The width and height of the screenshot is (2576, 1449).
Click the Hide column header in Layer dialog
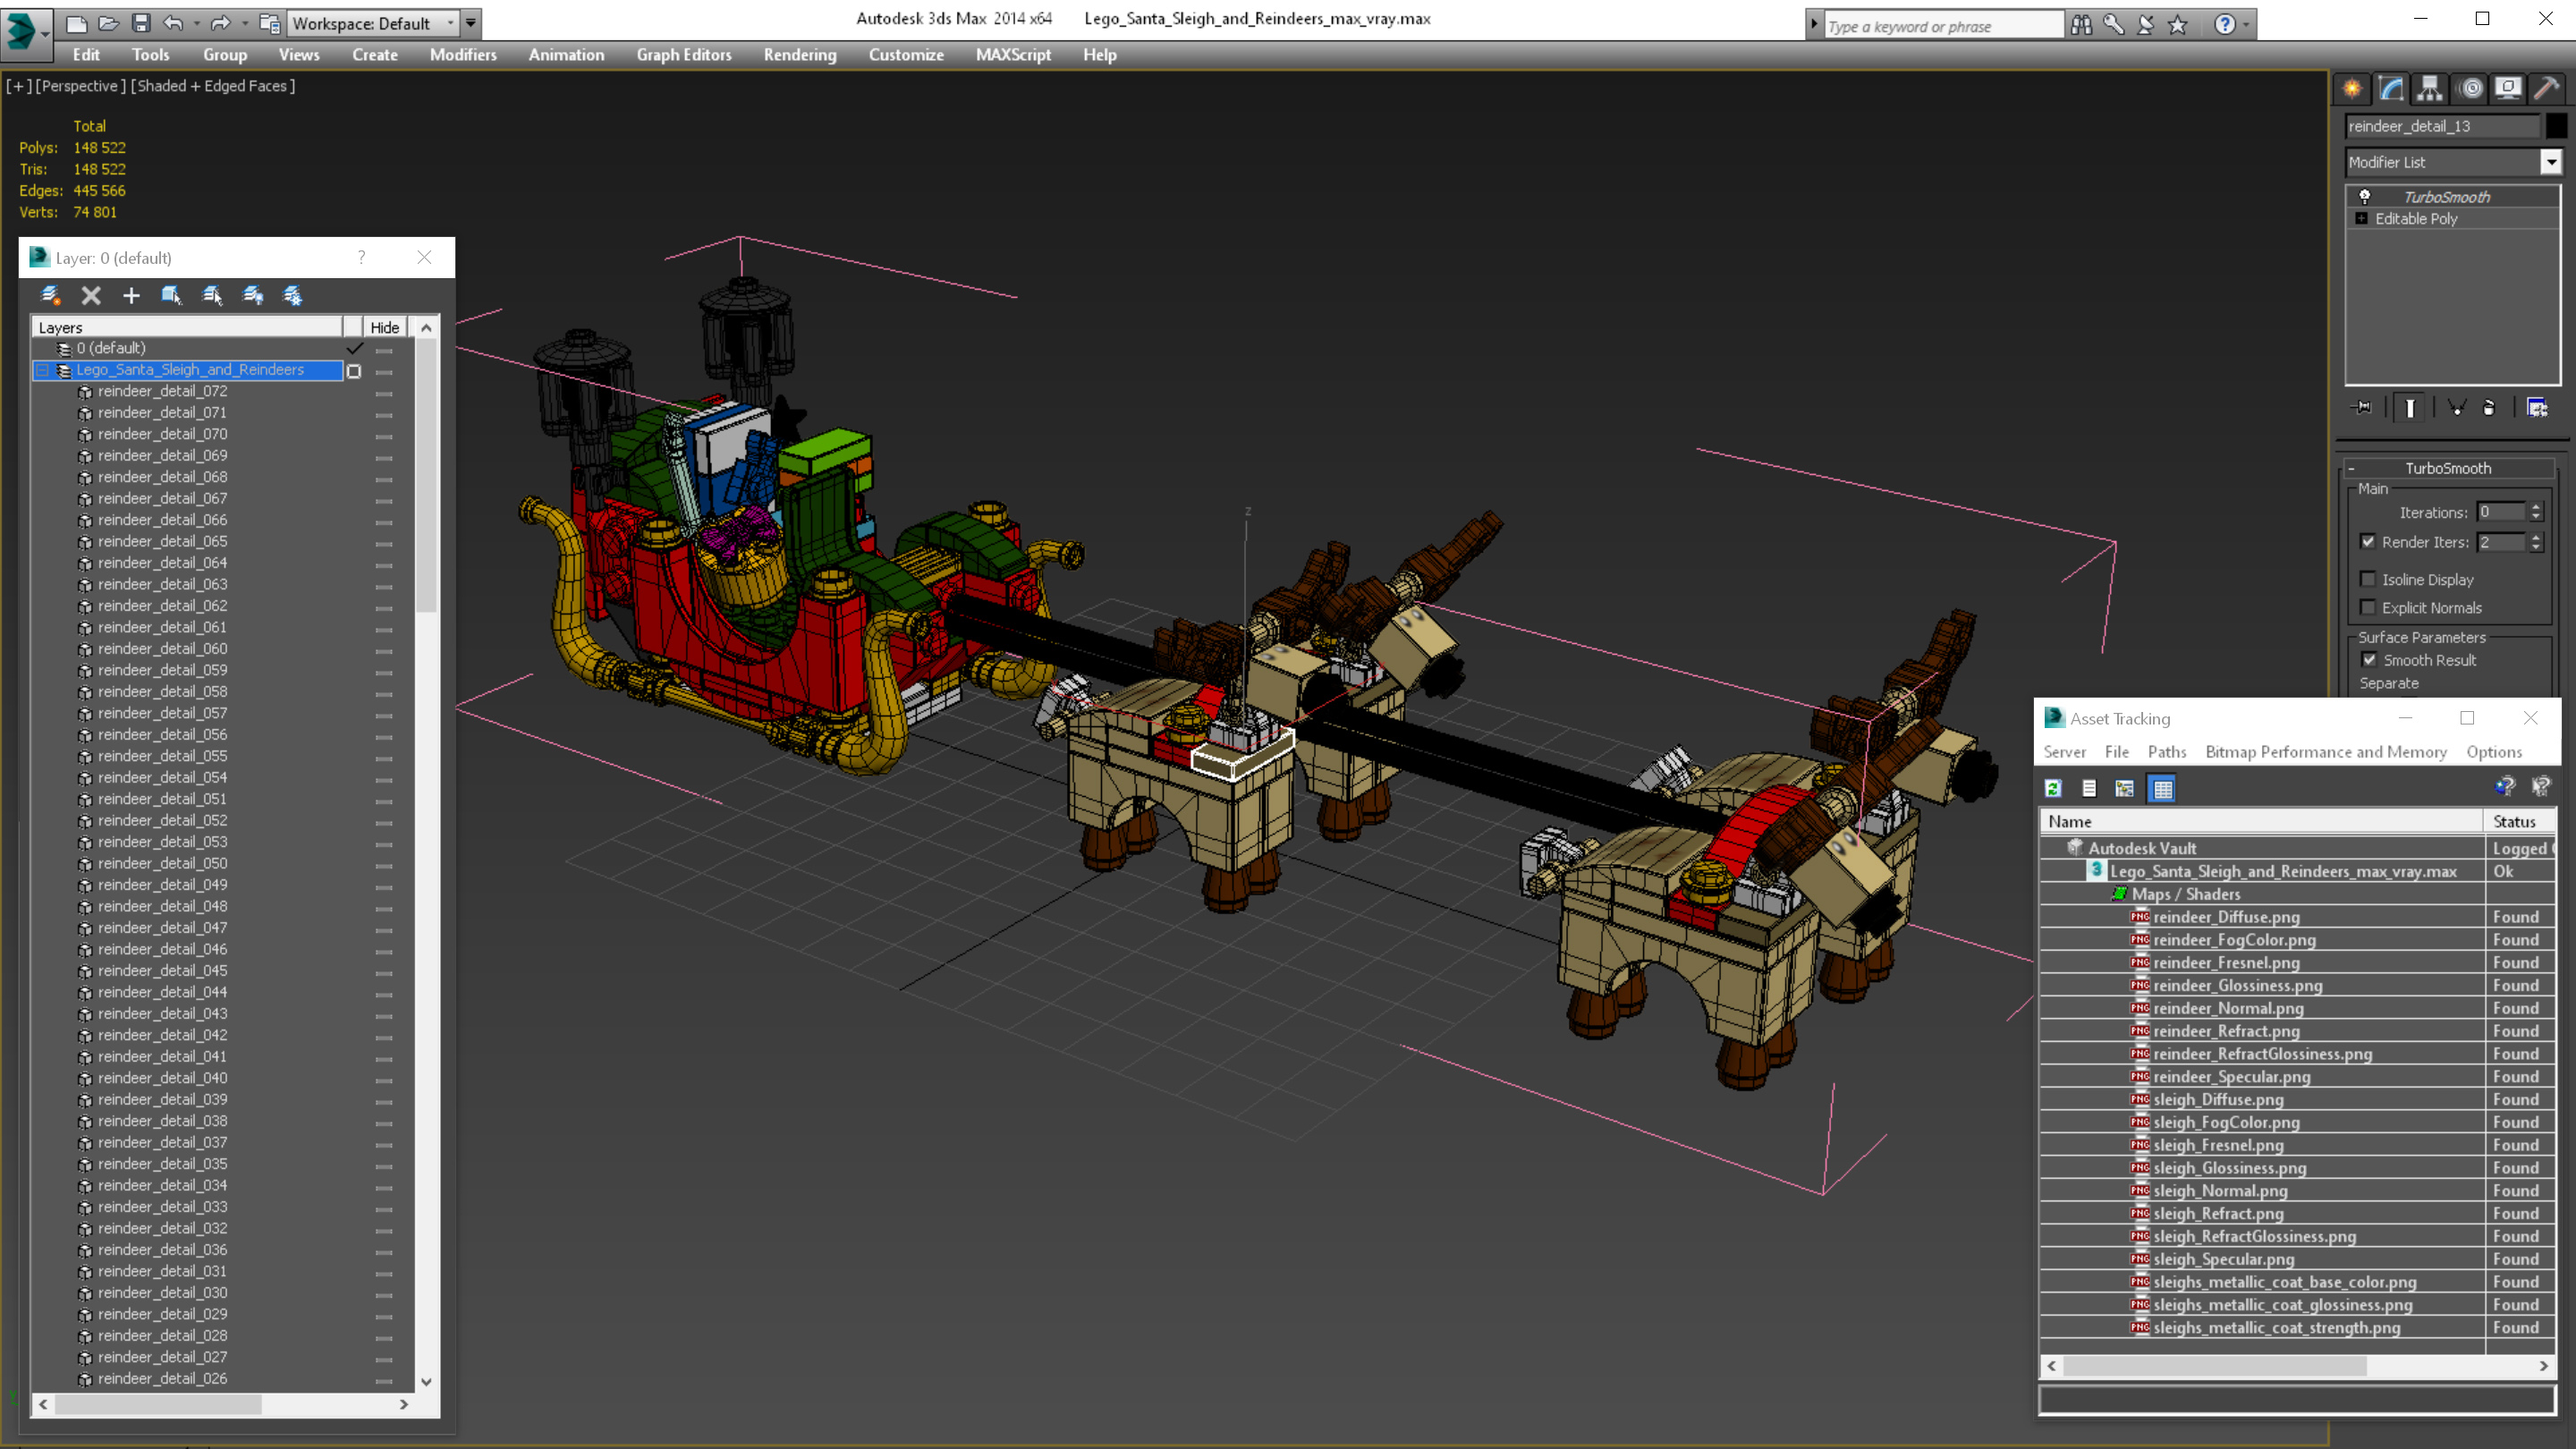coord(384,327)
